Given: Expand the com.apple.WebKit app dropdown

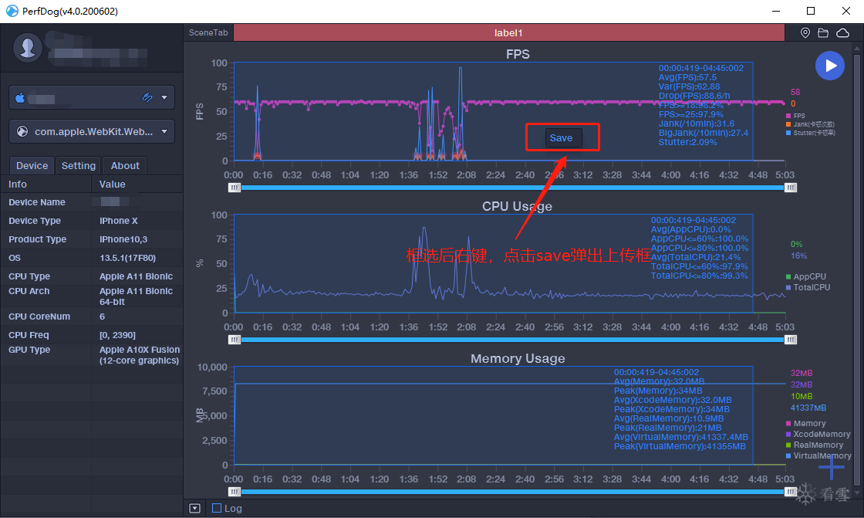Looking at the screenshot, I should click(x=164, y=131).
